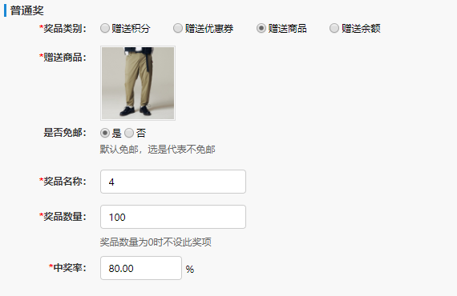Click the 奖品名称 field label

pos(63,181)
